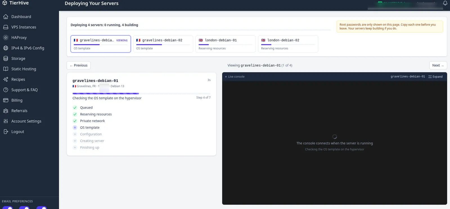Click the root passwords warning notice

click(x=390, y=27)
